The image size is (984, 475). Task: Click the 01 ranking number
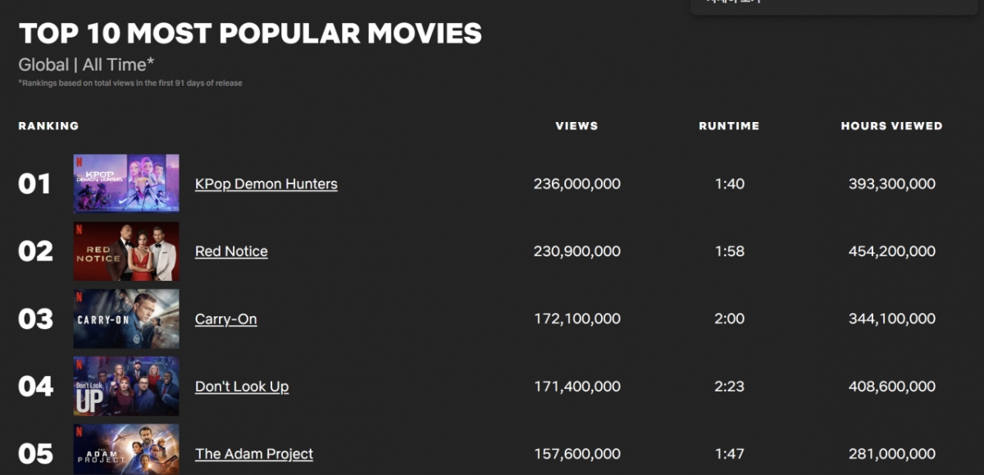pos(34,184)
